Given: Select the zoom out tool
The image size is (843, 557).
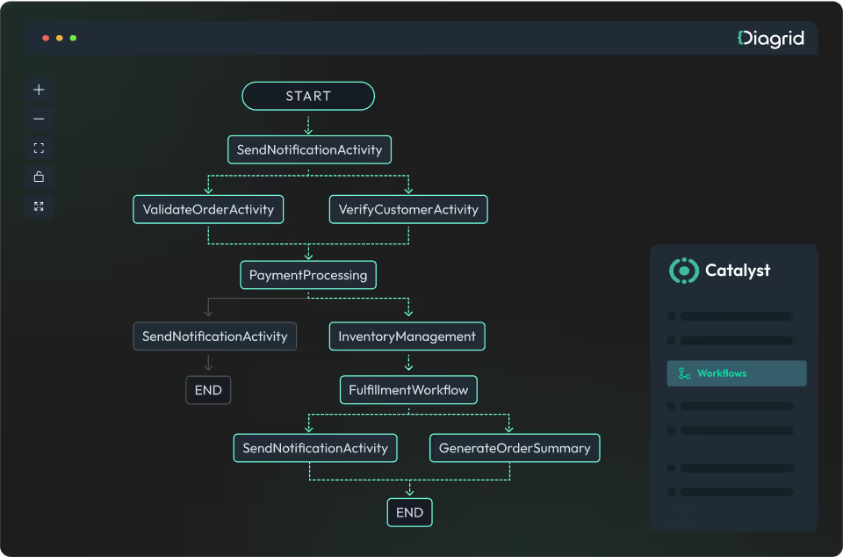Looking at the screenshot, I should (39, 118).
